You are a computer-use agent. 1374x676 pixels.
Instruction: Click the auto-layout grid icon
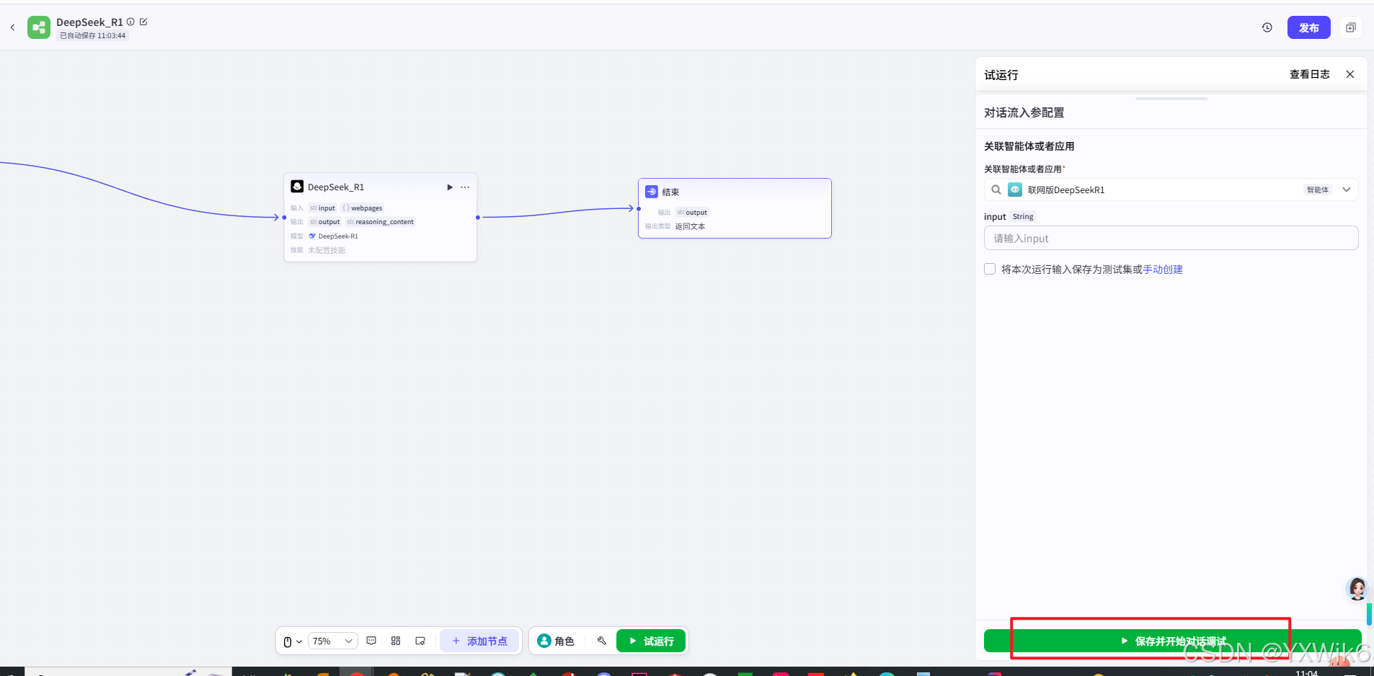point(396,641)
